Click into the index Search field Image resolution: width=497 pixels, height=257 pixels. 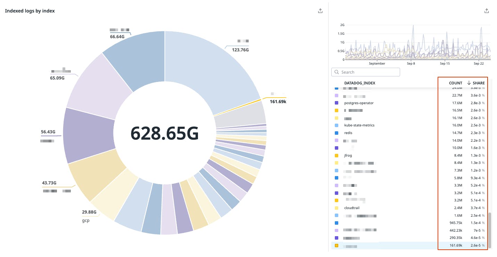[368, 72]
